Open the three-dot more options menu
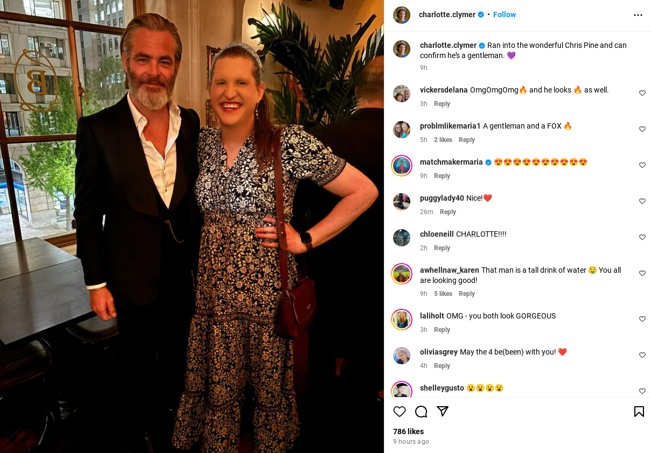The image size is (651, 453). click(638, 15)
